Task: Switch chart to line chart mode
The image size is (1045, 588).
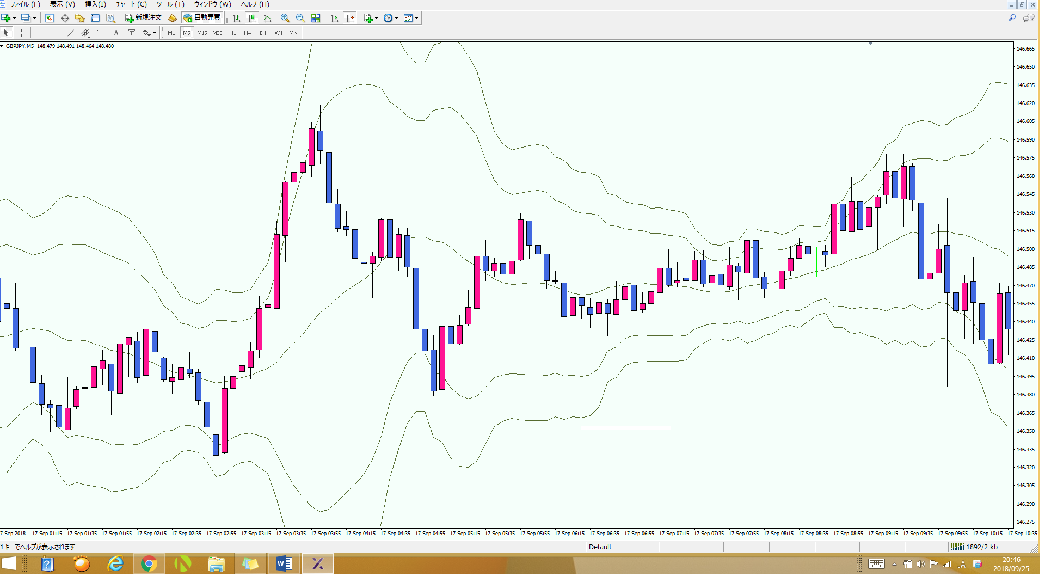Action: point(267,18)
